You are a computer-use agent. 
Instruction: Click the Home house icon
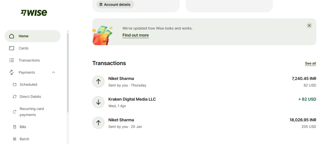pyautogui.click(x=12, y=36)
